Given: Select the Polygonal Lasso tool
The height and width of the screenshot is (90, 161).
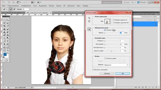Looking at the screenshot, I should click(5, 23).
